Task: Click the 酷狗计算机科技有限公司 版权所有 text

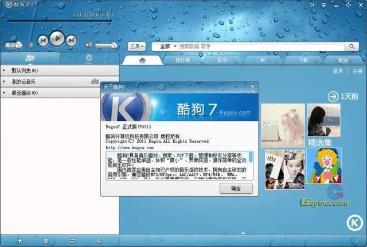Action: click(x=143, y=136)
